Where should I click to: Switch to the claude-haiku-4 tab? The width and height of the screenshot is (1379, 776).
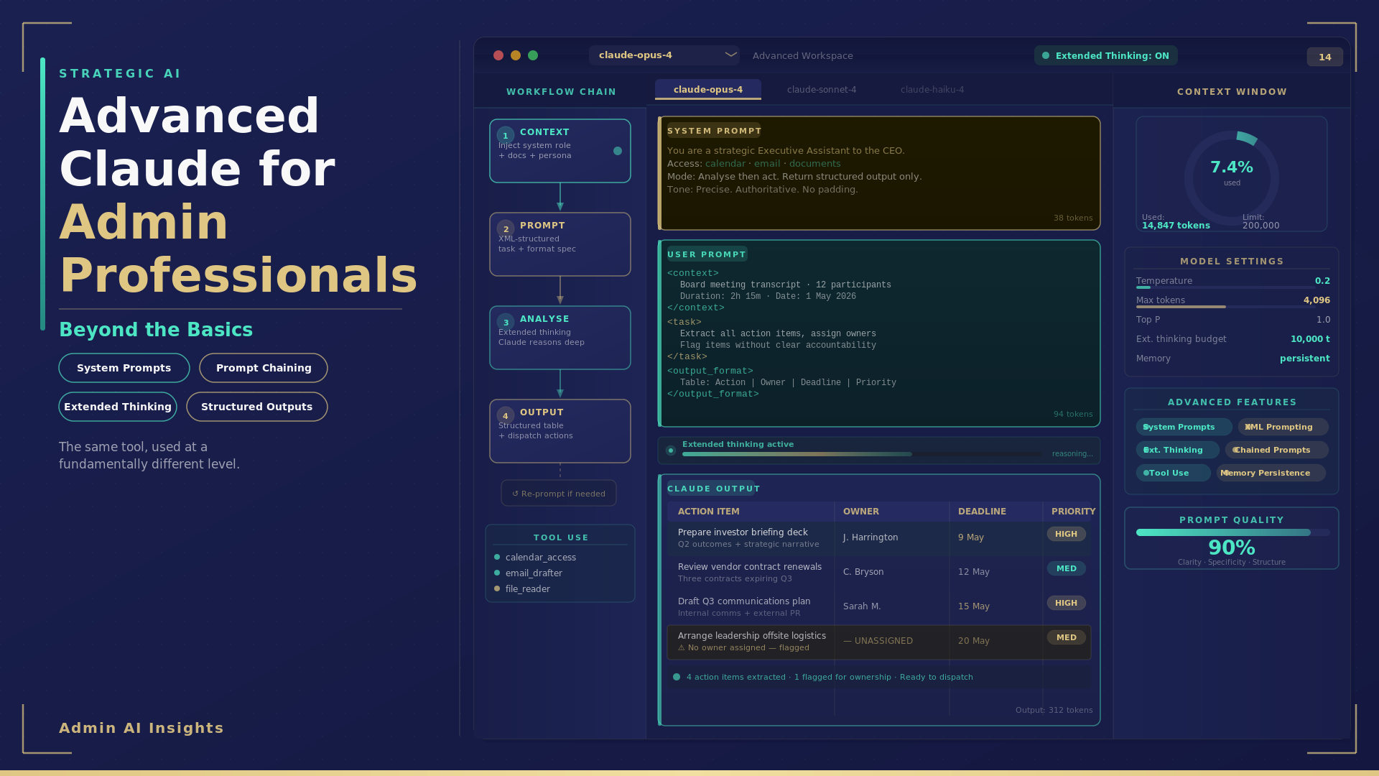tap(932, 89)
